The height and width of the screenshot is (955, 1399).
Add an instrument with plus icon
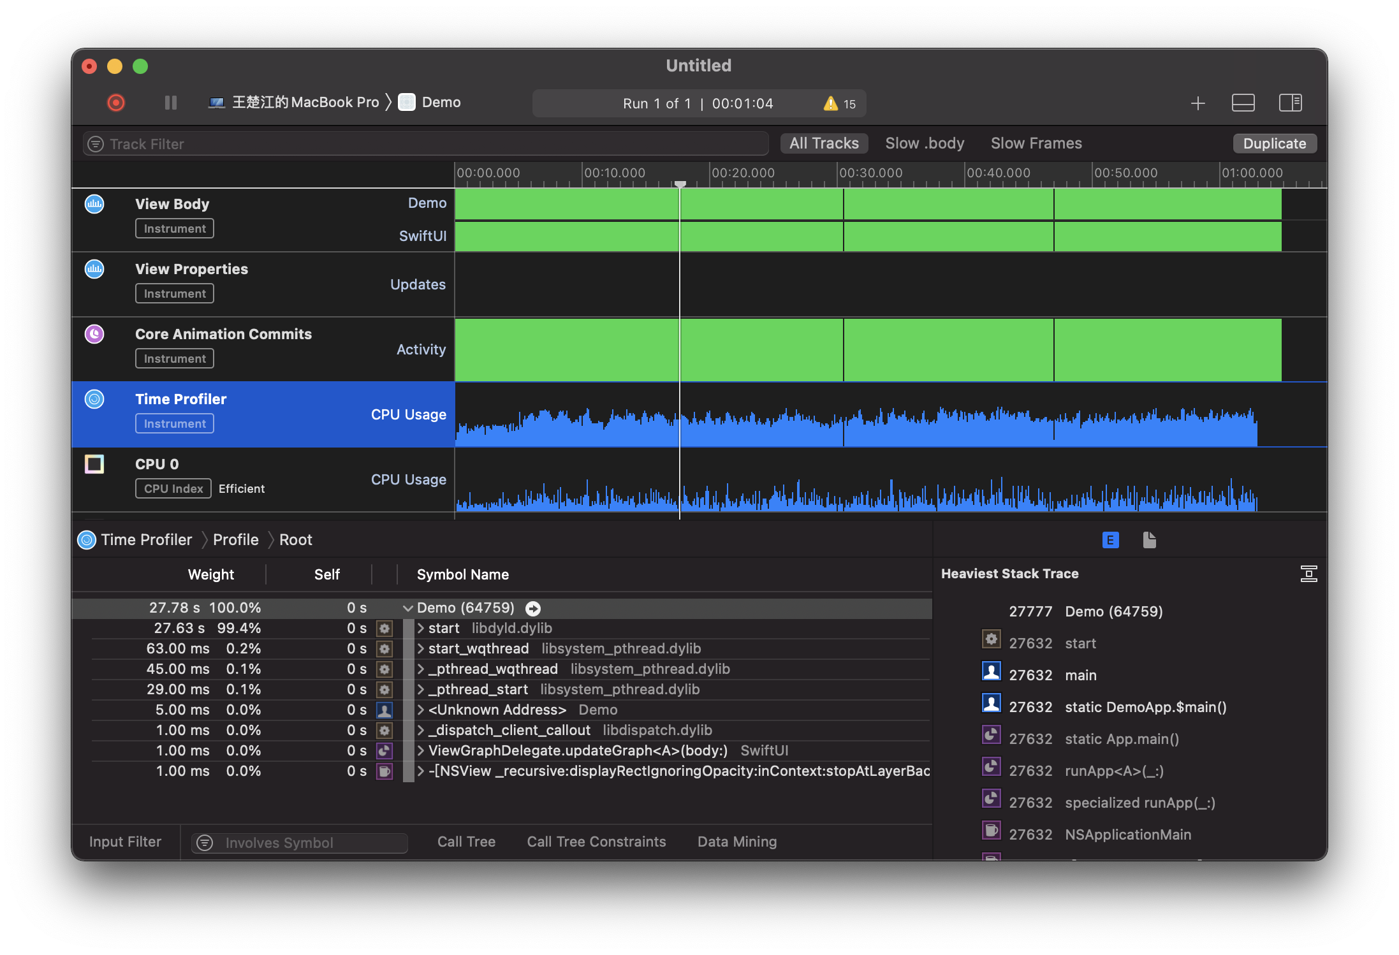(x=1198, y=103)
